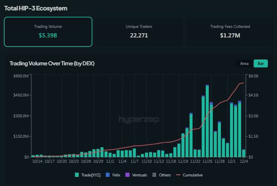Click the last bar at 12/4
This screenshot has width=277, height=186.
coord(244,153)
